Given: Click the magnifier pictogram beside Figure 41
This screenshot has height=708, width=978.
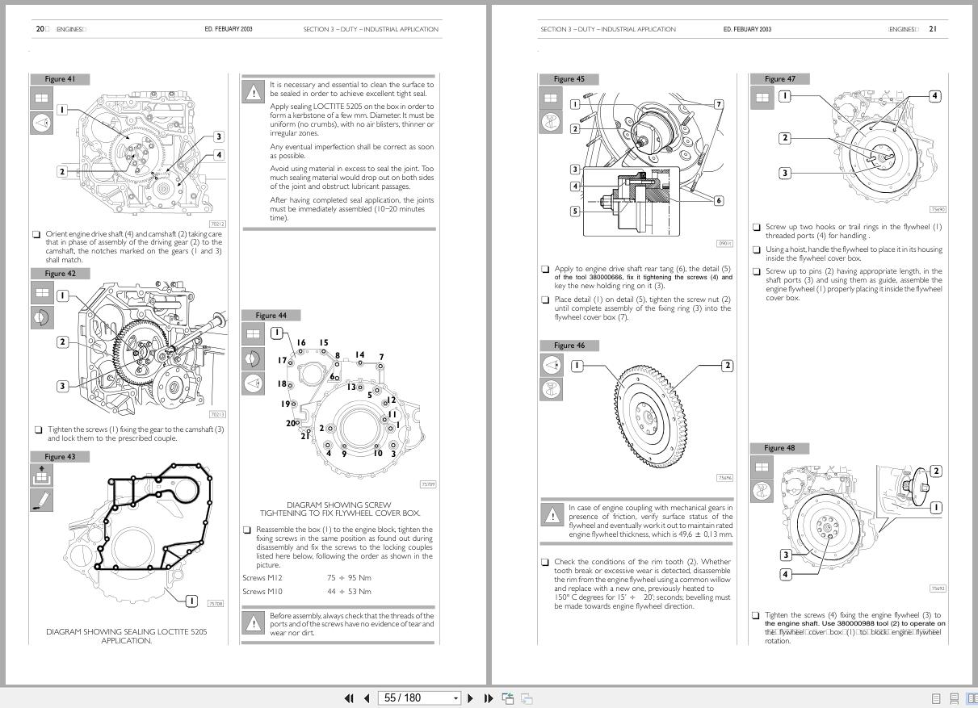Looking at the screenshot, I should coord(41,122).
